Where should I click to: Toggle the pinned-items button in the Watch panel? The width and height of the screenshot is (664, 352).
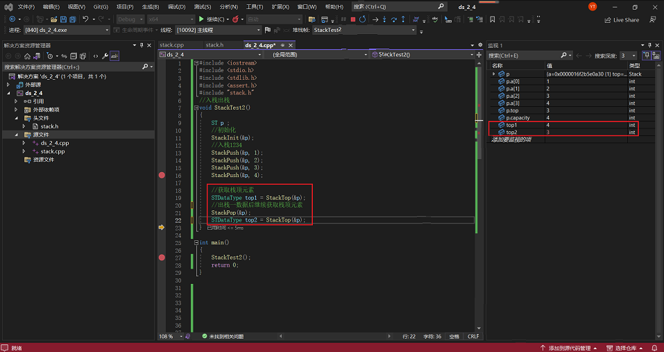647,56
